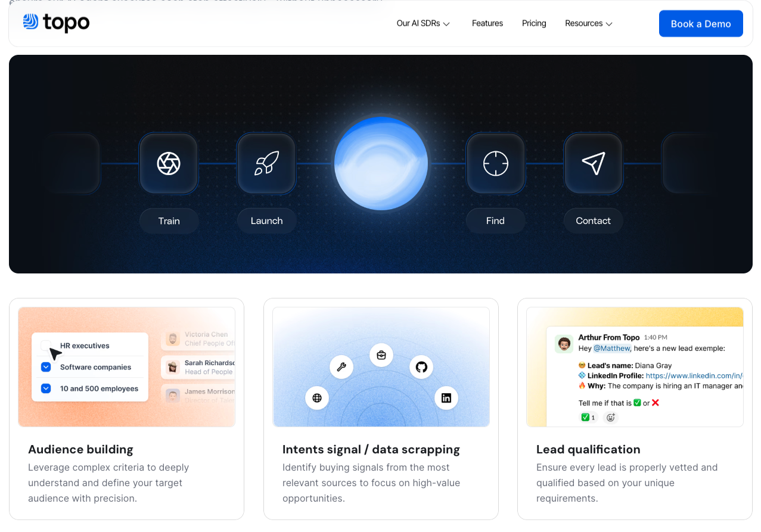Click the Launch label pill
The height and width of the screenshot is (532, 761).
(266, 221)
